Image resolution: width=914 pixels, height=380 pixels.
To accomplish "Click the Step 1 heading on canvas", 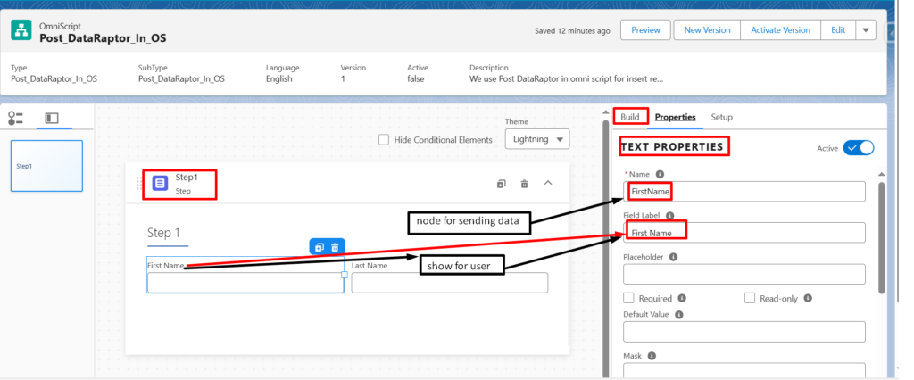I will tap(164, 233).
